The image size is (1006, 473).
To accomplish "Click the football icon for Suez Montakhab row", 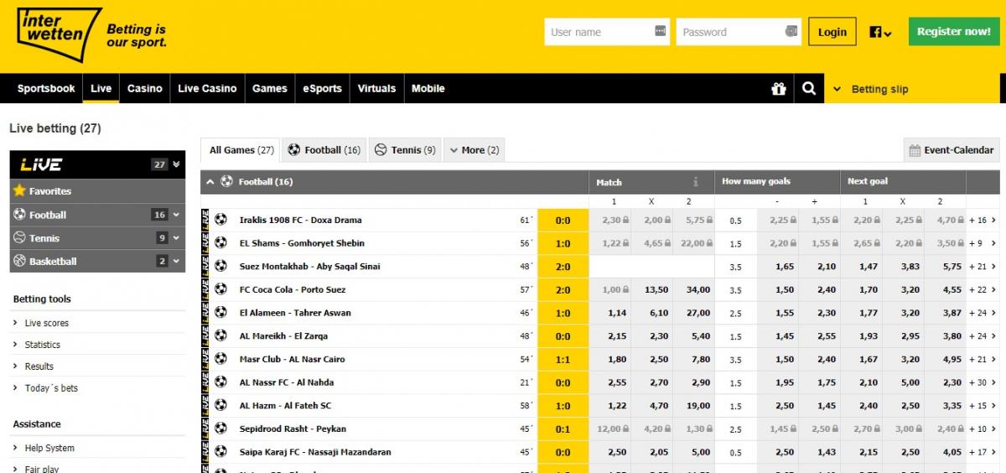I will click(x=220, y=266).
